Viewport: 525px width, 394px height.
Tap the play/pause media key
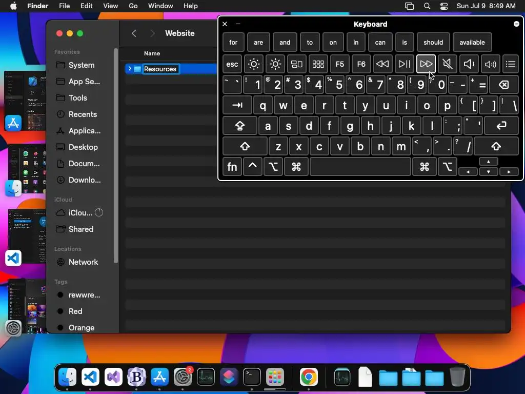click(404, 64)
